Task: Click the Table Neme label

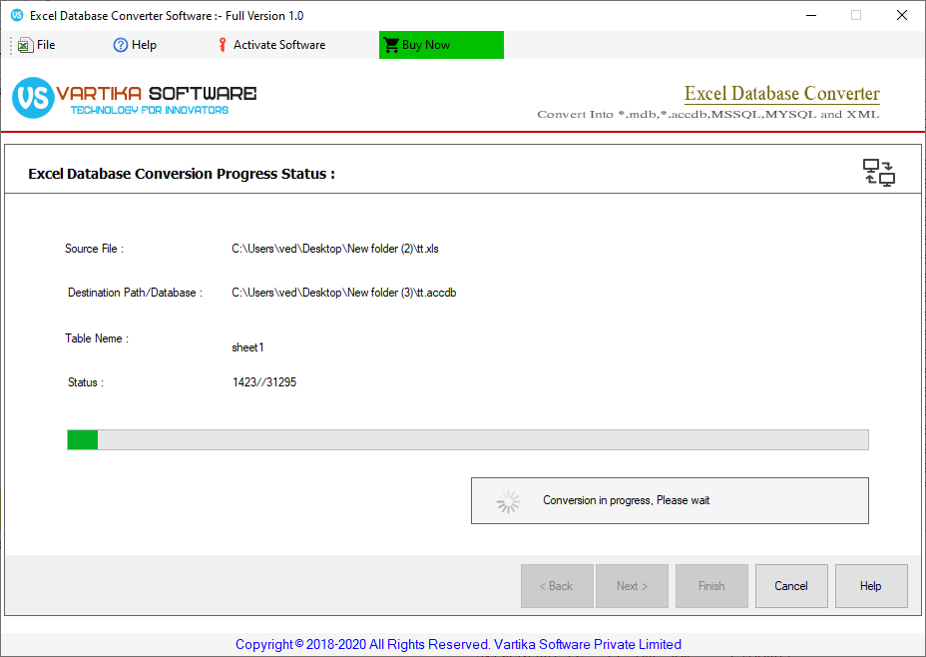Action: pos(96,338)
